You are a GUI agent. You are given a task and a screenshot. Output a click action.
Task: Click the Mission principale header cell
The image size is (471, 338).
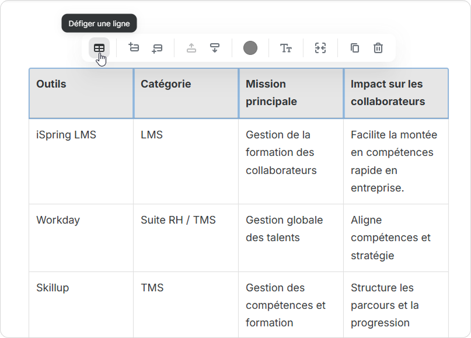click(x=291, y=93)
